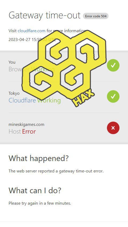The height and width of the screenshot is (227, 128).
Task: Open the cloudflare.com link
Action: click(31, 31)
